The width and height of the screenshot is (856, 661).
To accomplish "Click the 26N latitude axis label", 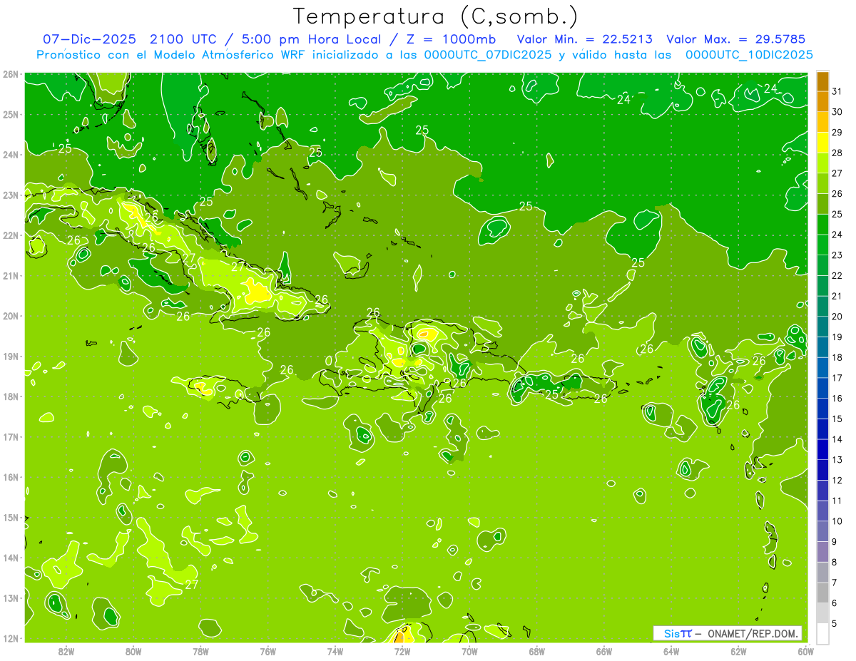I will pyautogui.click(x=11, y=74).
